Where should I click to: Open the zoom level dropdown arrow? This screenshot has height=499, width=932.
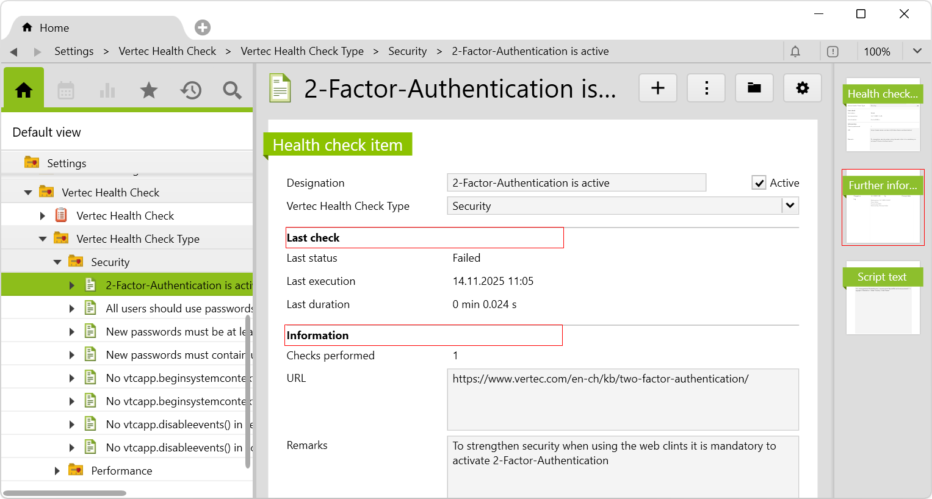(917, 51)
